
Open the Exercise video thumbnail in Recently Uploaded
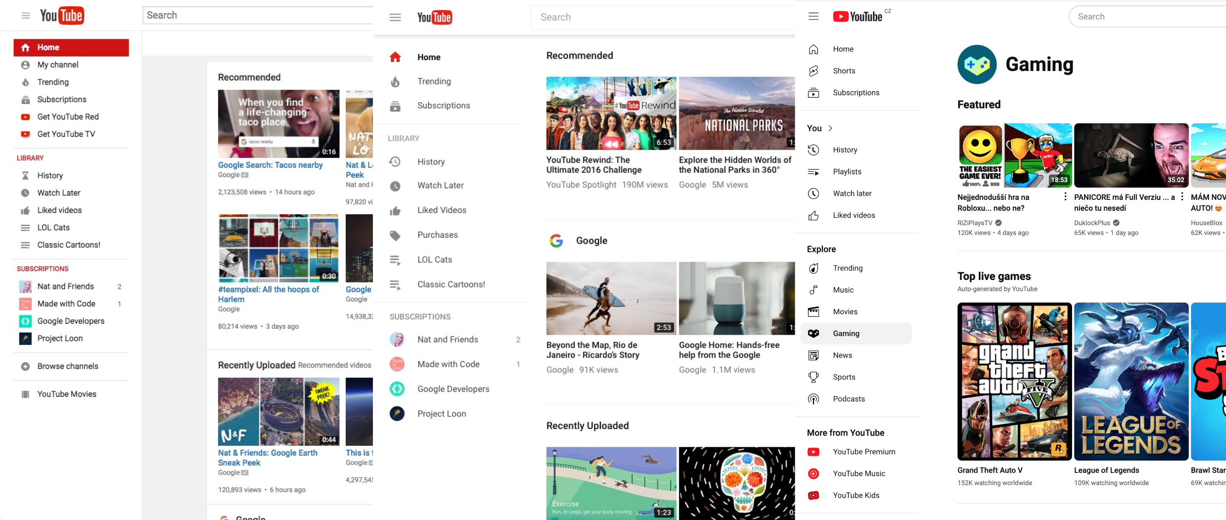click(x=611, y=483)
